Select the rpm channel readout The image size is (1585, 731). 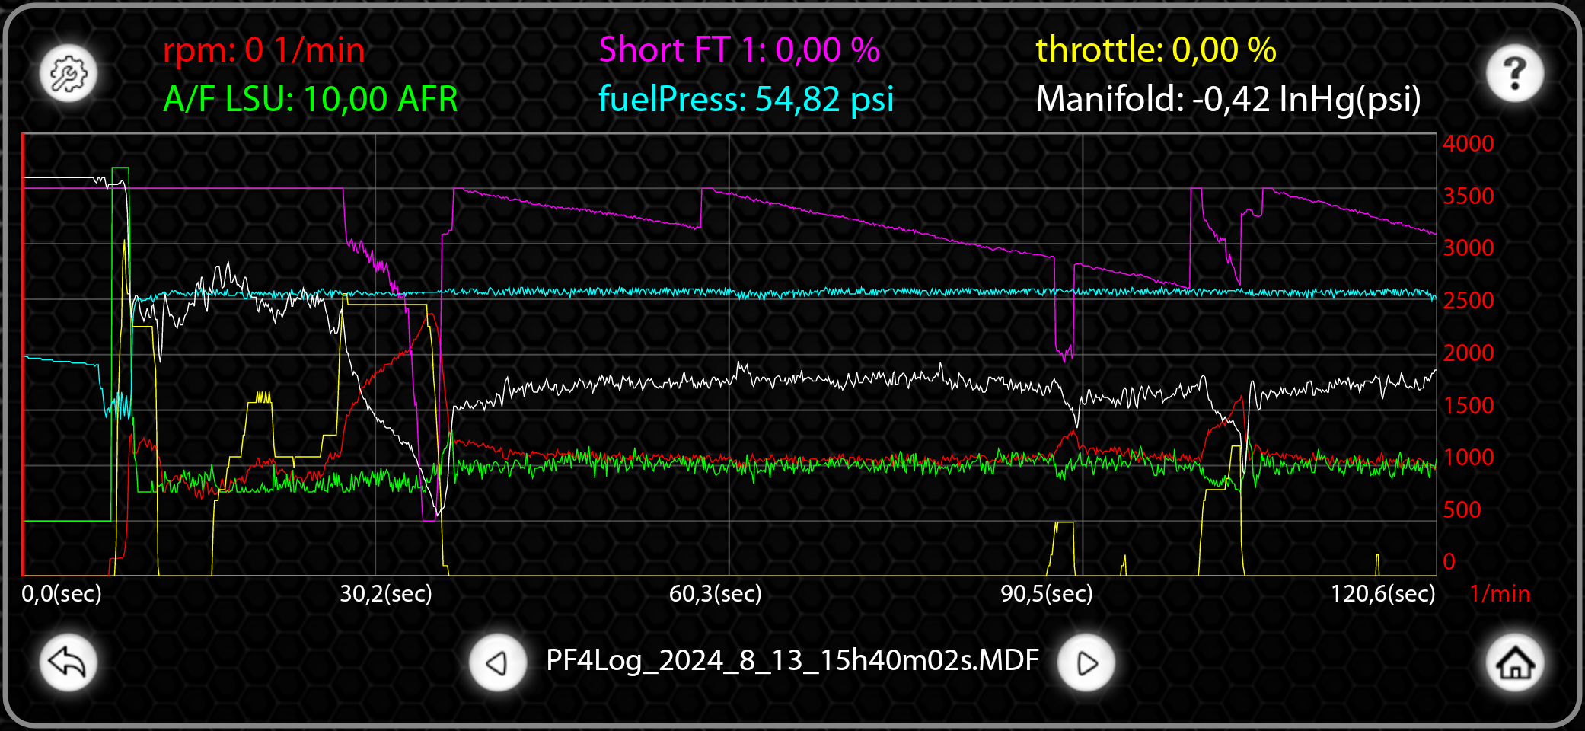pyautogui.click(x=264, y=50)
